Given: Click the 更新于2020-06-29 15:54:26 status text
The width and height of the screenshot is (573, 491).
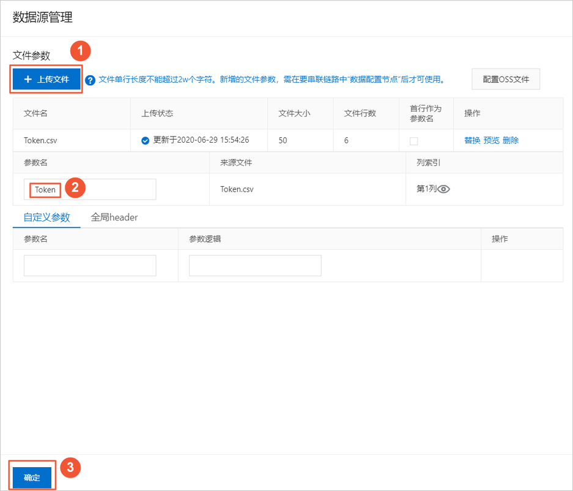Looking at the screenshot, I should pyautogui.click(x=201, y=140).
